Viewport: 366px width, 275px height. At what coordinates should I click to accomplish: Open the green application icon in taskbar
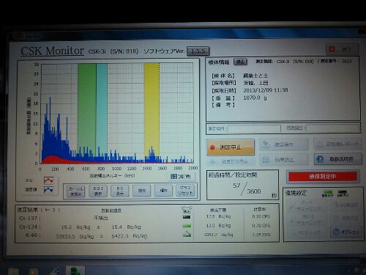pyautogui.click(x=75, y=271)
